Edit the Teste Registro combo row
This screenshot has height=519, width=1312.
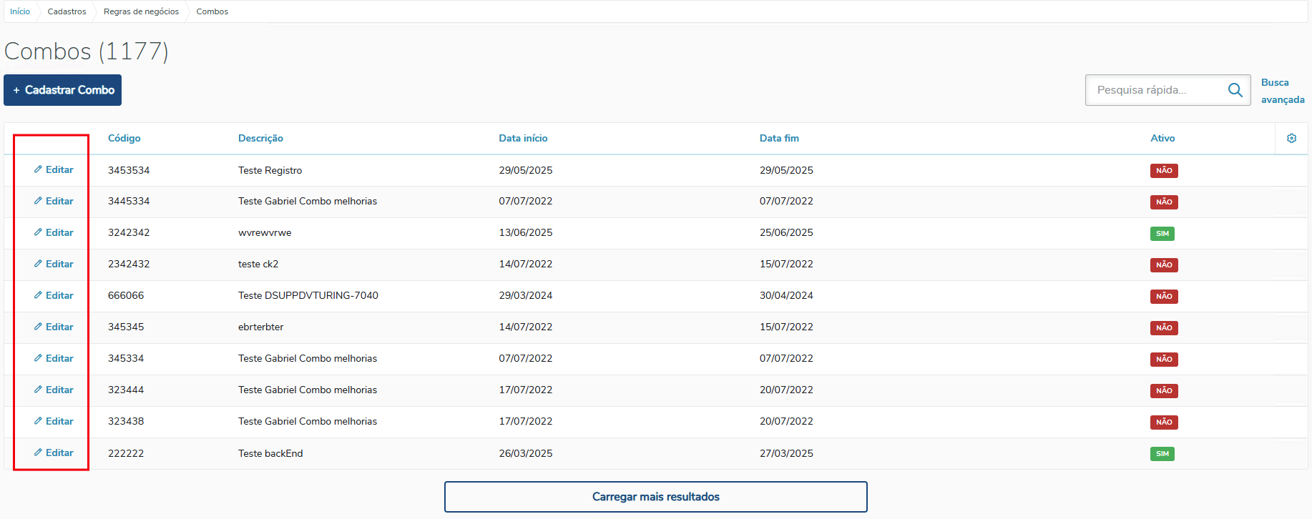click(54, 169)
